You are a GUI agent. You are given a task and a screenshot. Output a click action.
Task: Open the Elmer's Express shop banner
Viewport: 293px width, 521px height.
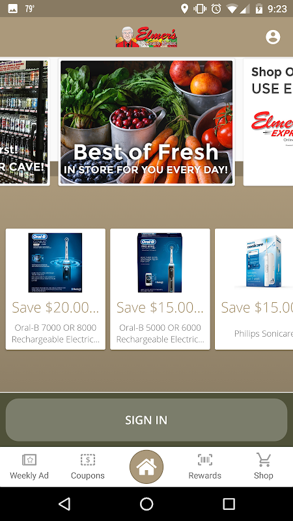[x=268, y=122]
